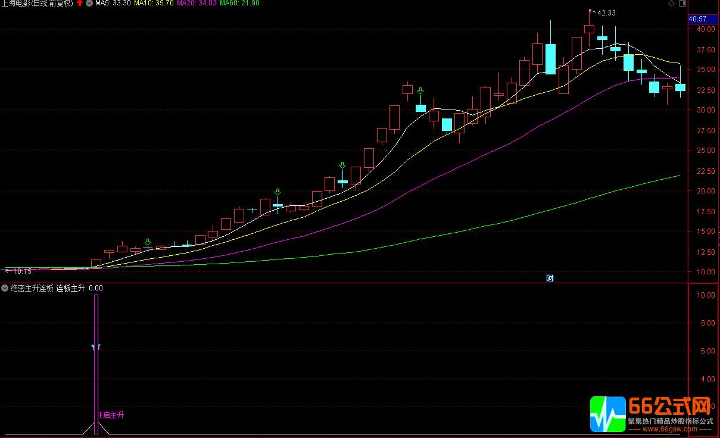Screen dimensions: 720x438
Task: Click the 22.50 price axis label
Action: click(705, 171)
